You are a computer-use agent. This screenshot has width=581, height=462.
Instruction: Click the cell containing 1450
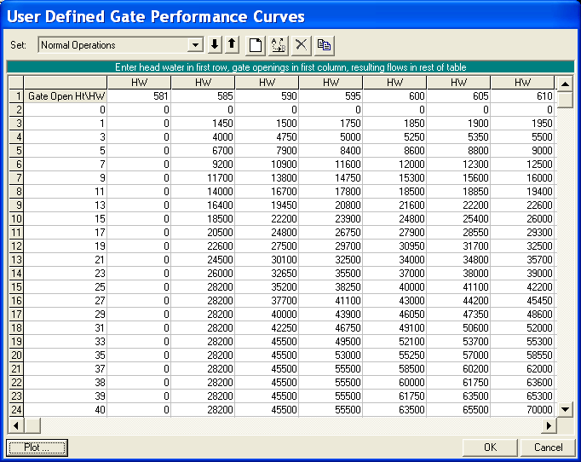pyautogui.click(x=203, y=124)
